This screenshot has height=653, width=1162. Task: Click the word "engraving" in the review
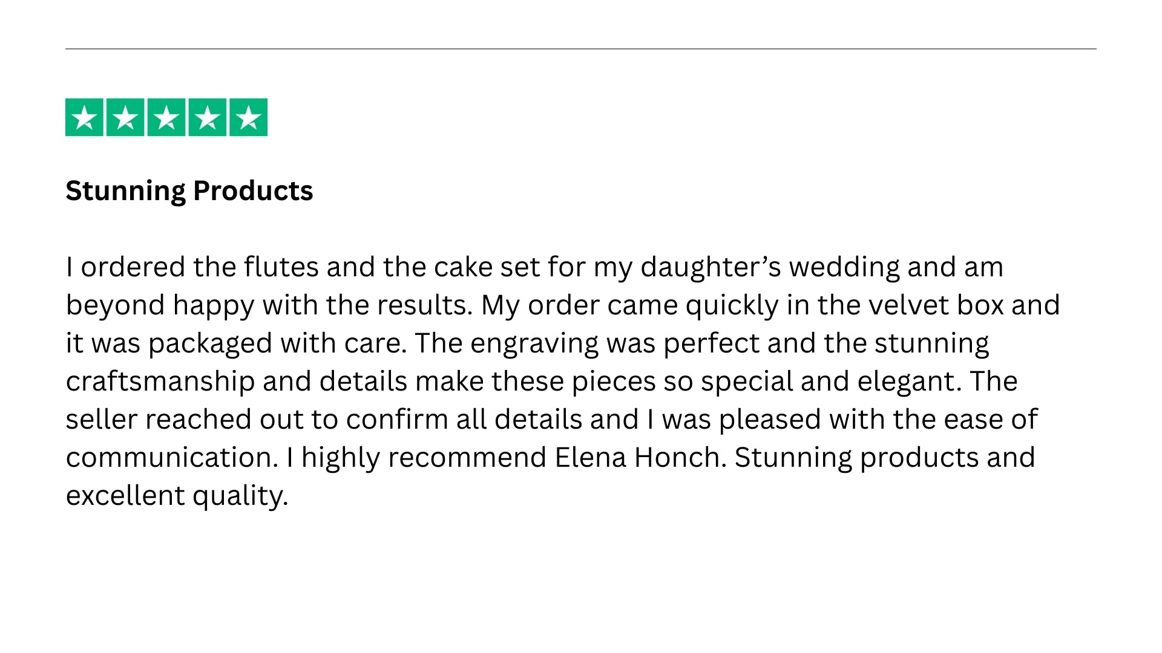[534, 343]
